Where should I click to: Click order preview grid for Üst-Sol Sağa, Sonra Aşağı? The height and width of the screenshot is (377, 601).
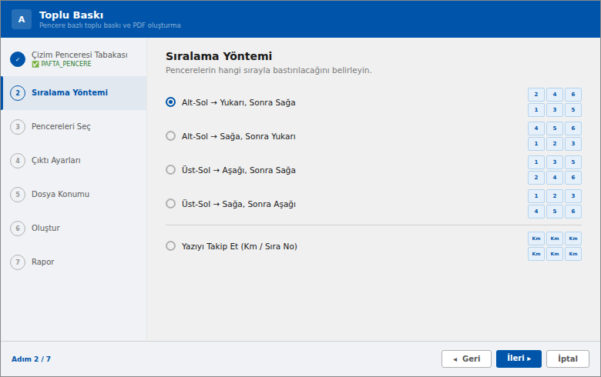(555, 204)
